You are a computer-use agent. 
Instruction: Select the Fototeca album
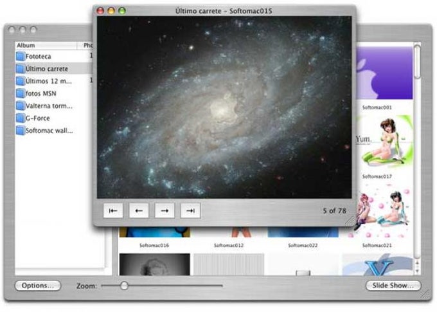[54, 57]
